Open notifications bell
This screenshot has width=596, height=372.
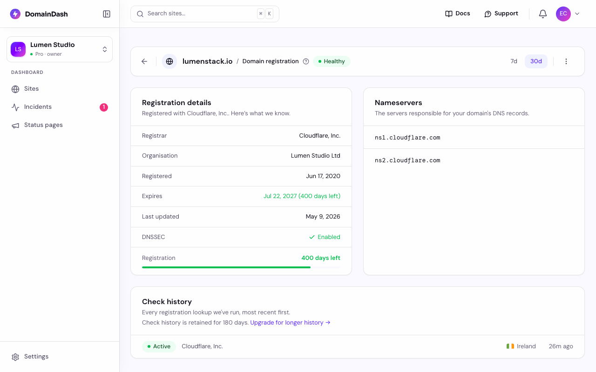[543, 14]
